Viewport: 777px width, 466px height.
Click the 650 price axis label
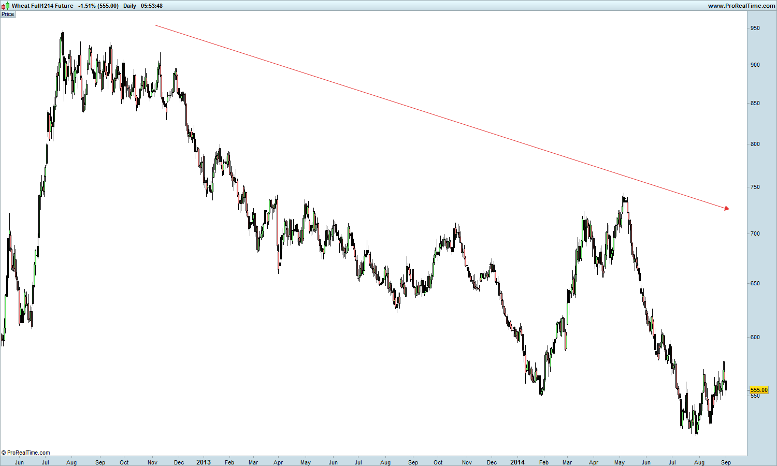tap(755, 283)
